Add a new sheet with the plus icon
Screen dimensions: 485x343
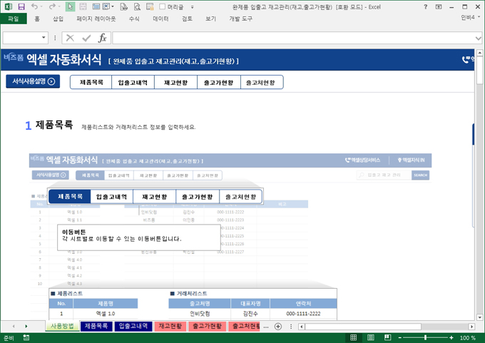pyautogui.click(x=278, y=327)
